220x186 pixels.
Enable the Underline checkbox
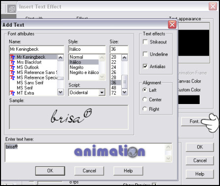pos(146,54)
